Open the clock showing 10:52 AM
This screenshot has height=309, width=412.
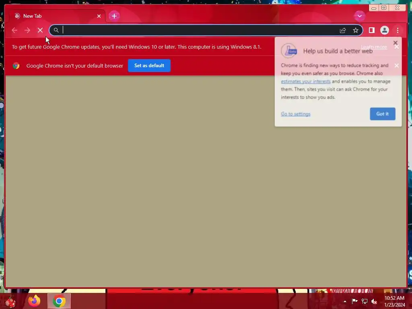[x=394, y=301]
